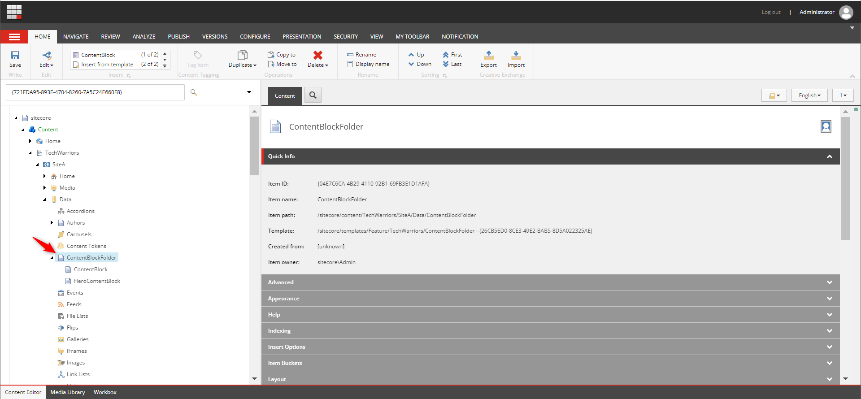Select the HeroContentBlock tree item

97,281
